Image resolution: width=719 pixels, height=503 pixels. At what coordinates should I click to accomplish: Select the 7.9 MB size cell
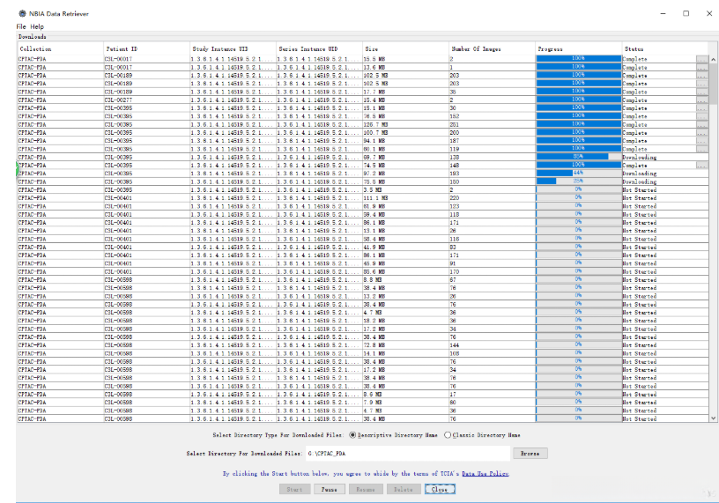point(406,403)
